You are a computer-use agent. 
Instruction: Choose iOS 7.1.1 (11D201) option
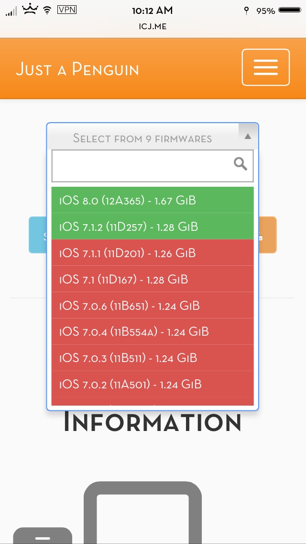153,252
